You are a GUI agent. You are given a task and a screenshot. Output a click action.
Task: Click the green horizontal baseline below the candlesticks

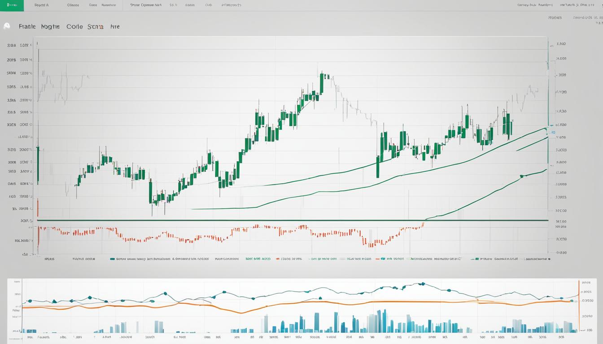pyautogui.click(x=292, y=220)
